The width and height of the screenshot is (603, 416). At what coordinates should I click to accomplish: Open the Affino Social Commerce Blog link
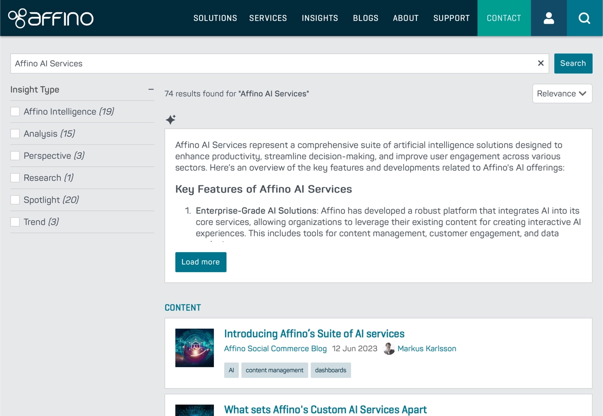coord(276,348)
